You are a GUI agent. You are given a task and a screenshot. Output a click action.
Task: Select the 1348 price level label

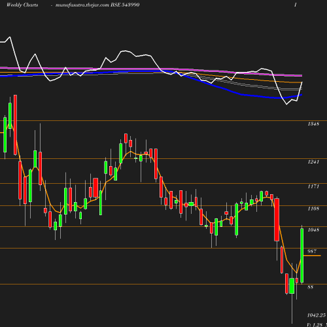point(313,124)
